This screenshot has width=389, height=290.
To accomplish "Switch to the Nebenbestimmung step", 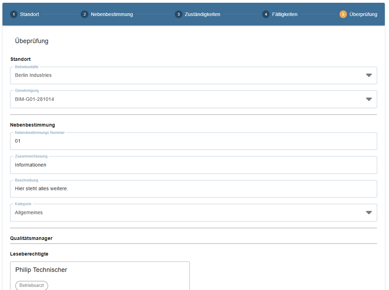I will (112, 14).
